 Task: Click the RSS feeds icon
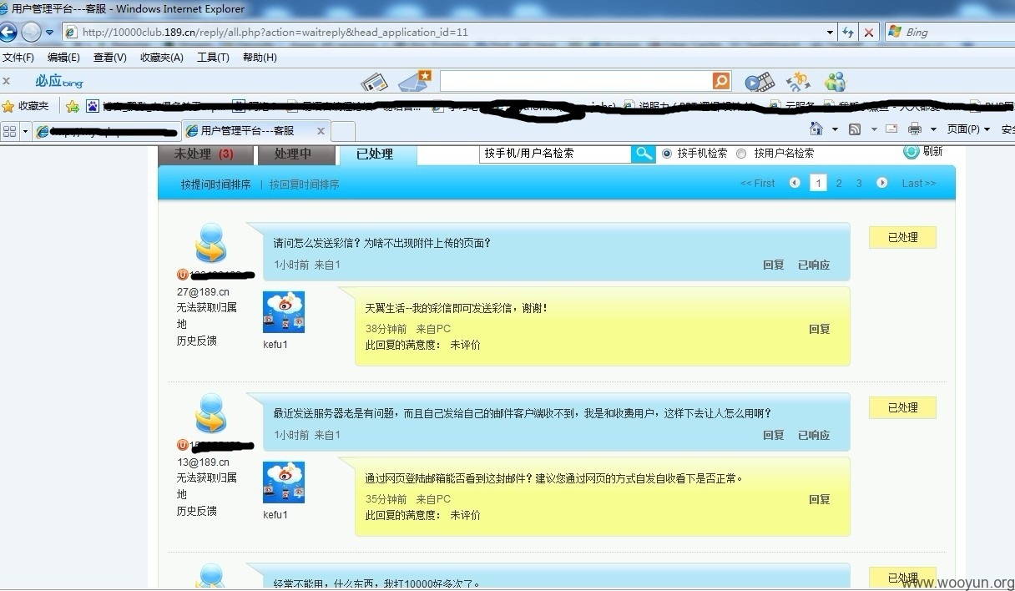pos(855,129)
